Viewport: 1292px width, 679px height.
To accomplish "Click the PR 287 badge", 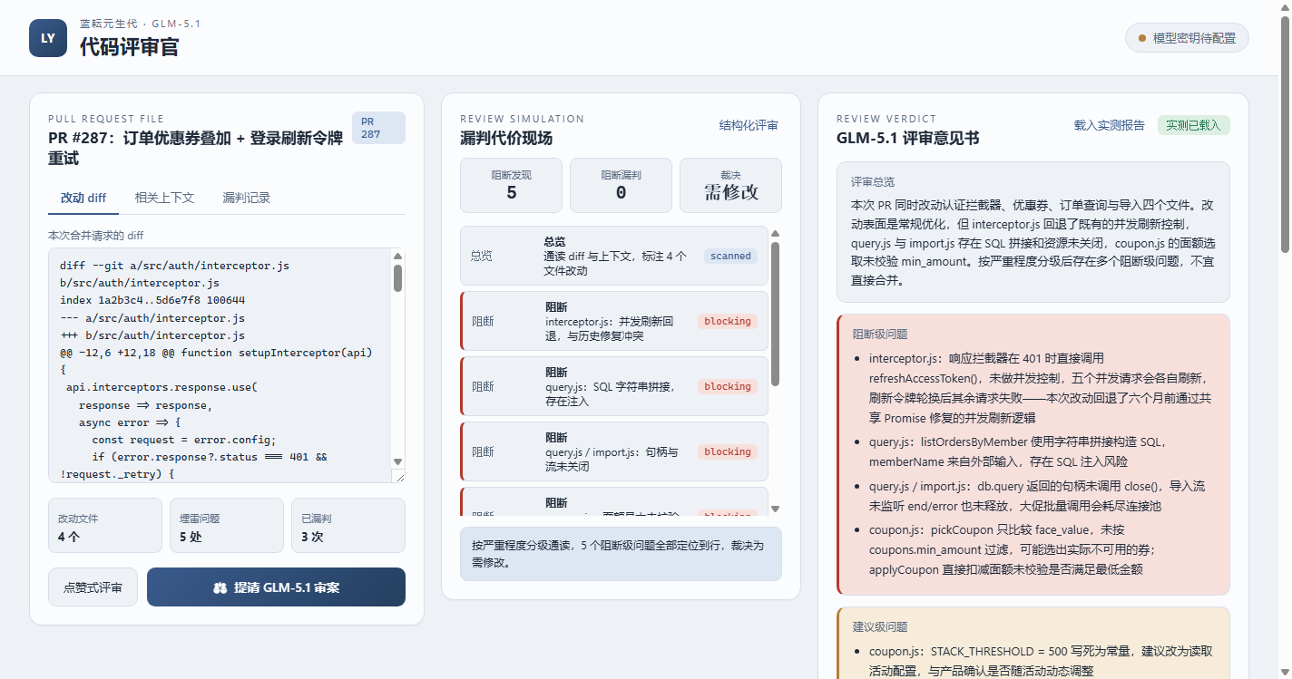I will pyautogui.click(x=378, y=128).
